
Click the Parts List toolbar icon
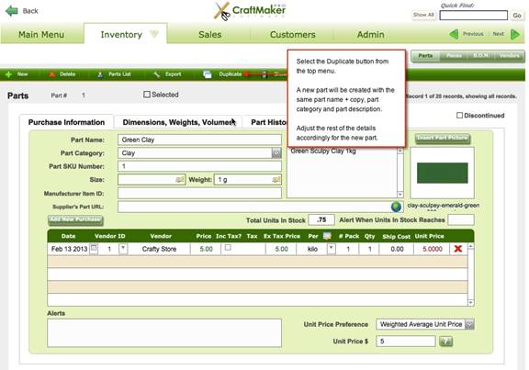coord(100,74)
